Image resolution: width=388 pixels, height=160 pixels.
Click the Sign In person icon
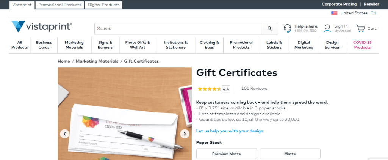coord(327,28)
